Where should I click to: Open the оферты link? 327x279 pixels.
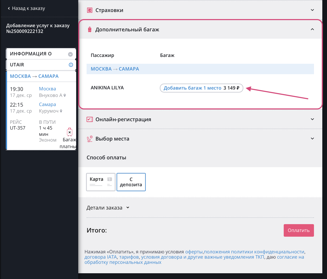[194, 252]
